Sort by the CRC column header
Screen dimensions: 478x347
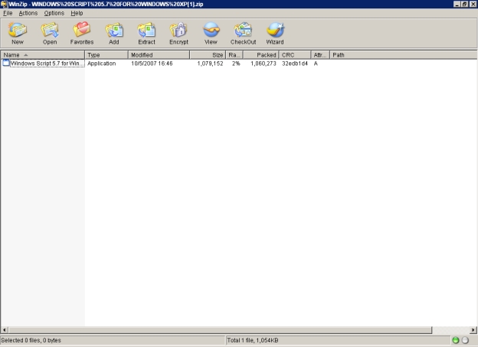[x=295, y=55]
